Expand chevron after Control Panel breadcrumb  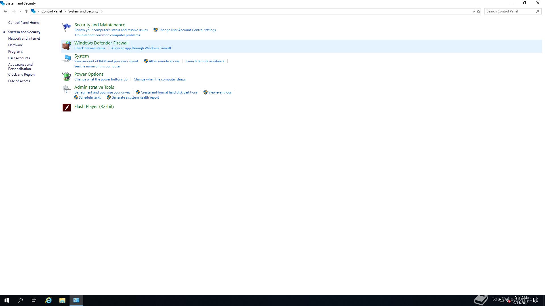pos(65,11)
